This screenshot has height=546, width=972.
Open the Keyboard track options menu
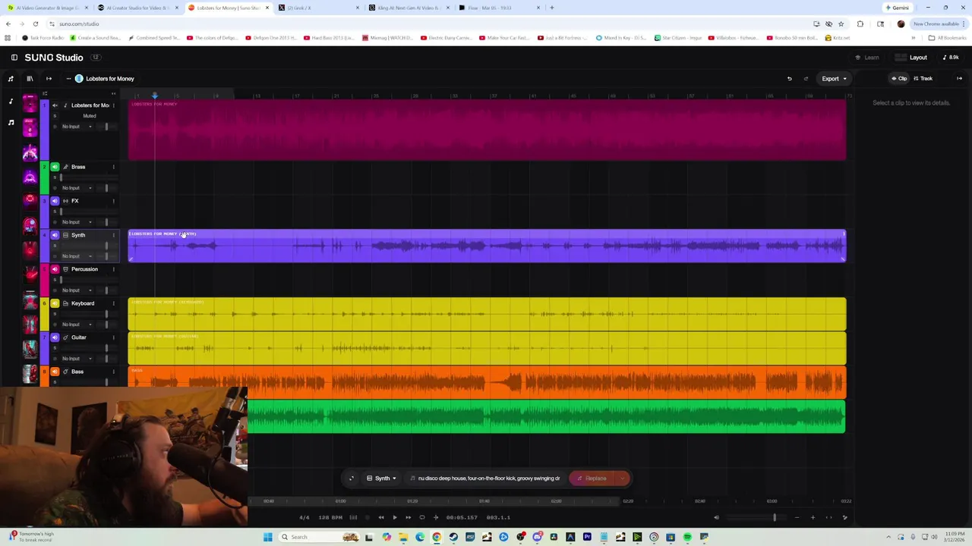(113, 303)
